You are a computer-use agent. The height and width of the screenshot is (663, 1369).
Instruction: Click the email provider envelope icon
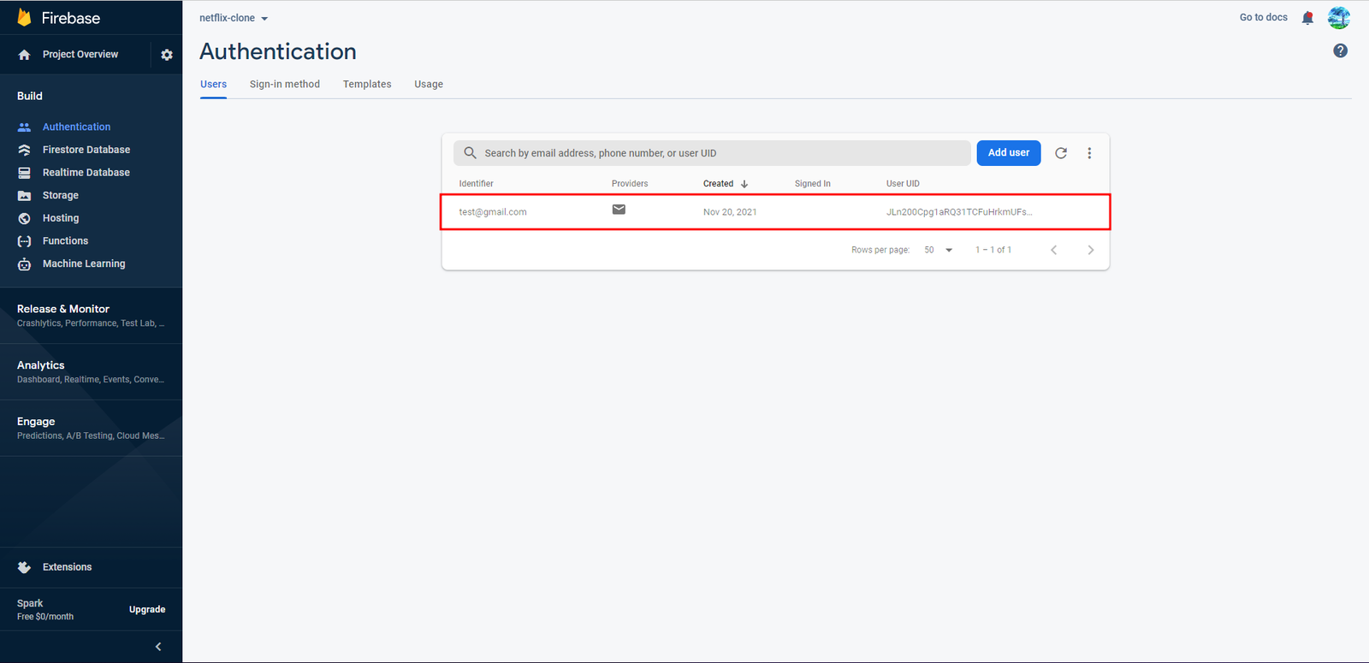click(x=619, y=210)
